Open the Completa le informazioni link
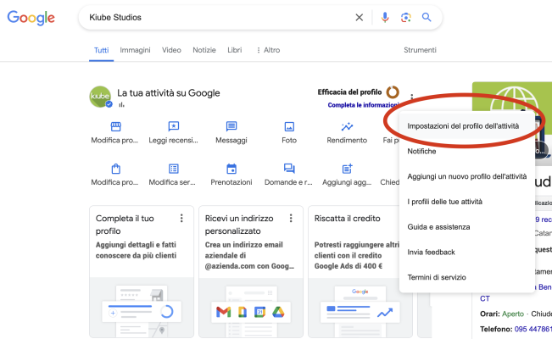 coord(363,105)
